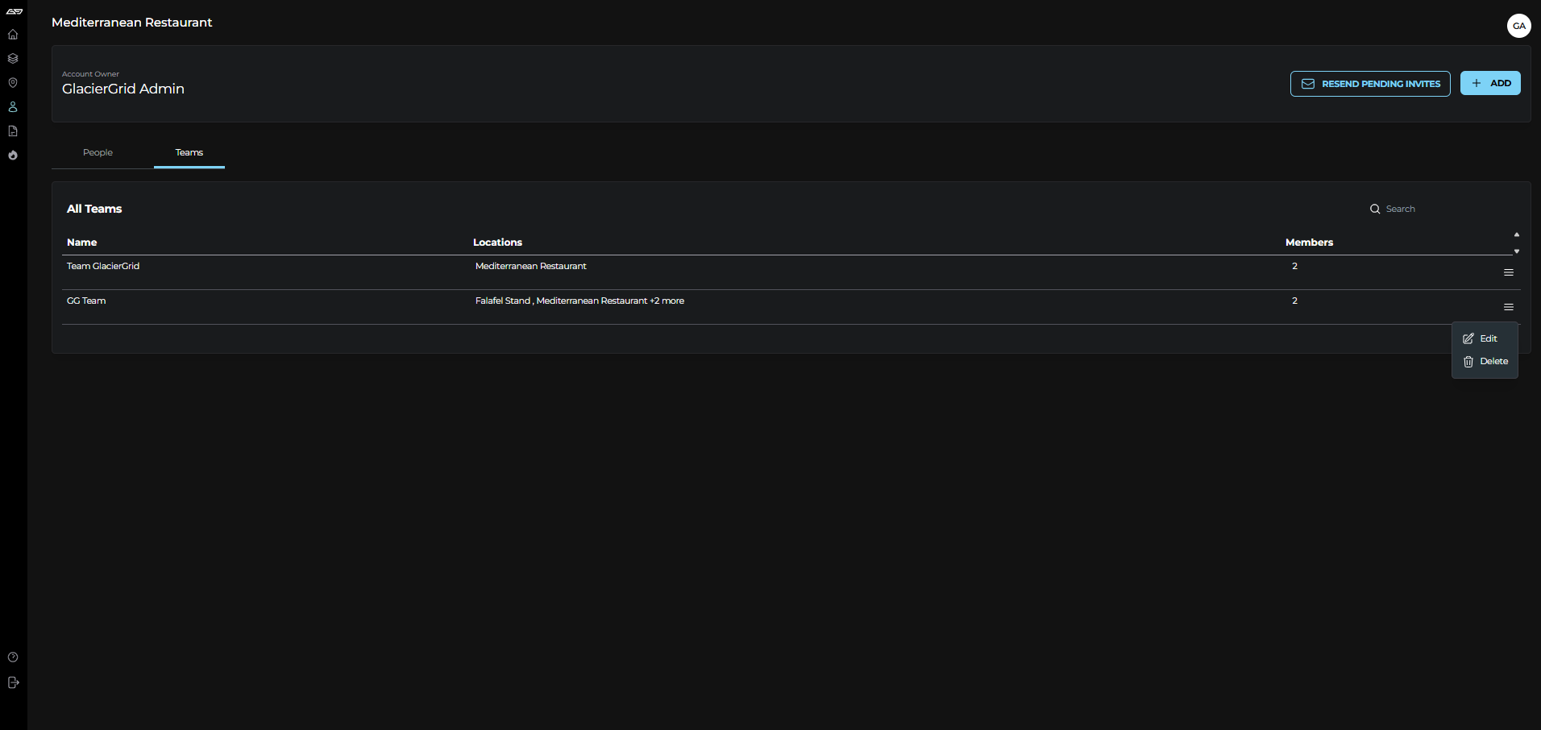Viewport: 1541px width, 730px height.
Task: Select the layers/devices sidebar icon
Action: click(x=13, y=58)
